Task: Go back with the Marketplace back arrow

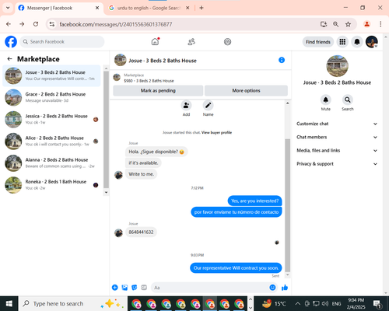Action: click(9, 59)
